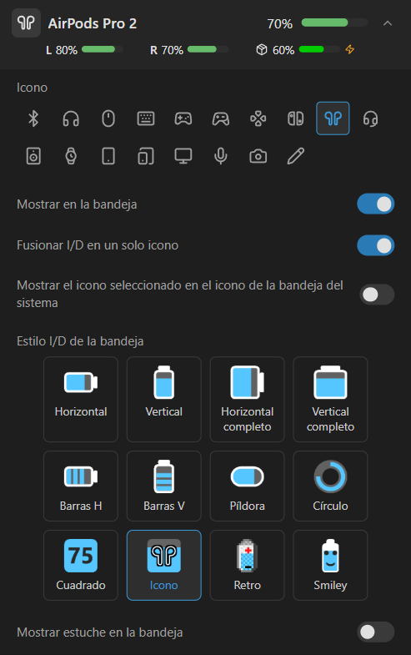This screenshot has height=655, width=411.
Task: Choose Vertical completo tray style
Action: (x=330, y=400)
